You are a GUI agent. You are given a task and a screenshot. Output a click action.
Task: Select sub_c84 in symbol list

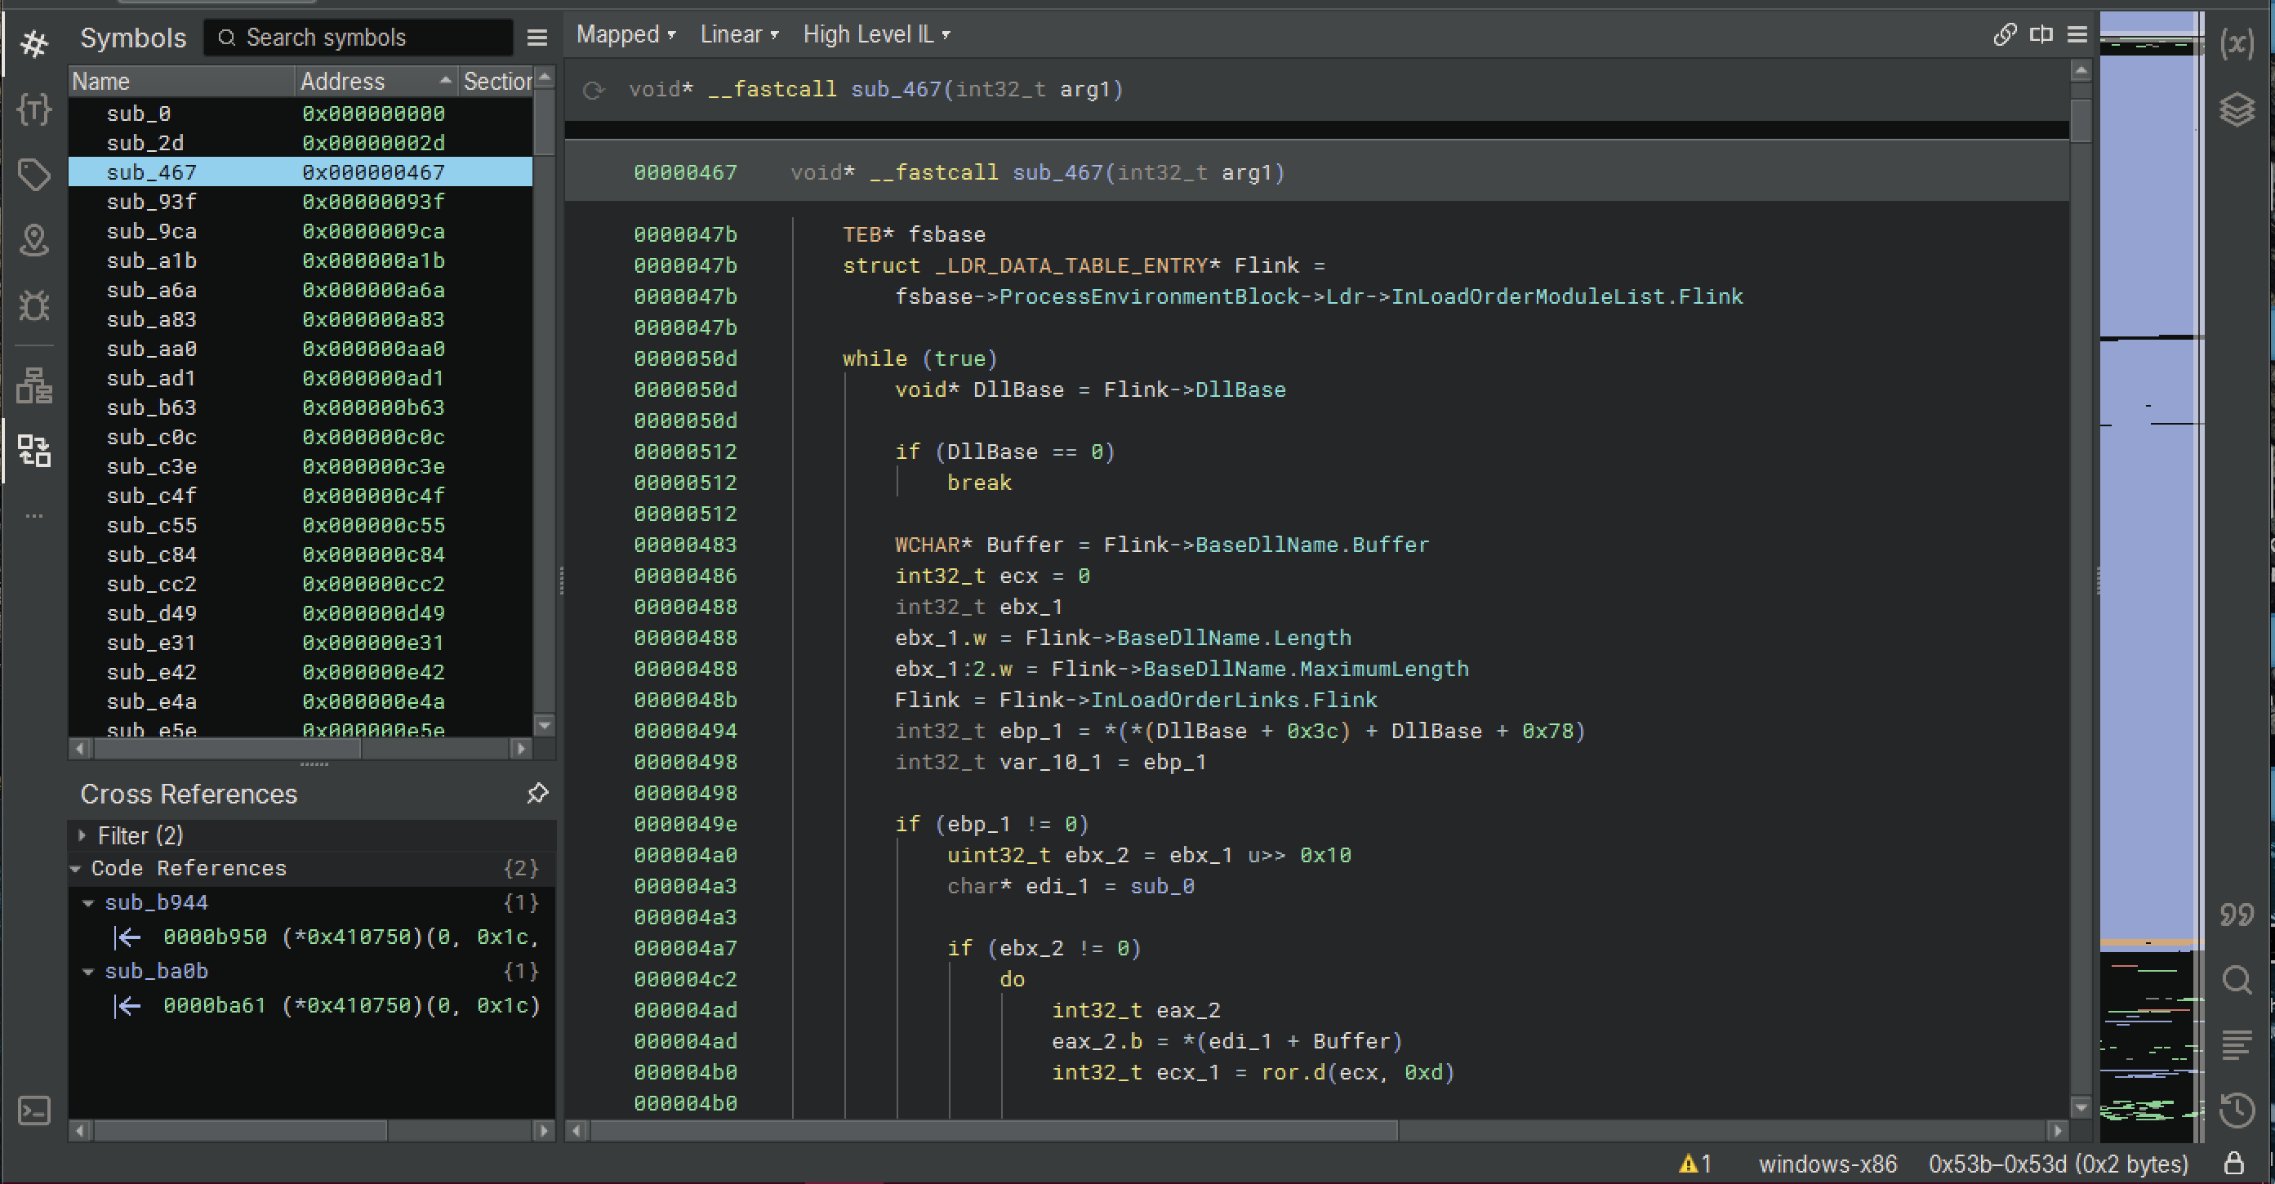tap(301, 554)
